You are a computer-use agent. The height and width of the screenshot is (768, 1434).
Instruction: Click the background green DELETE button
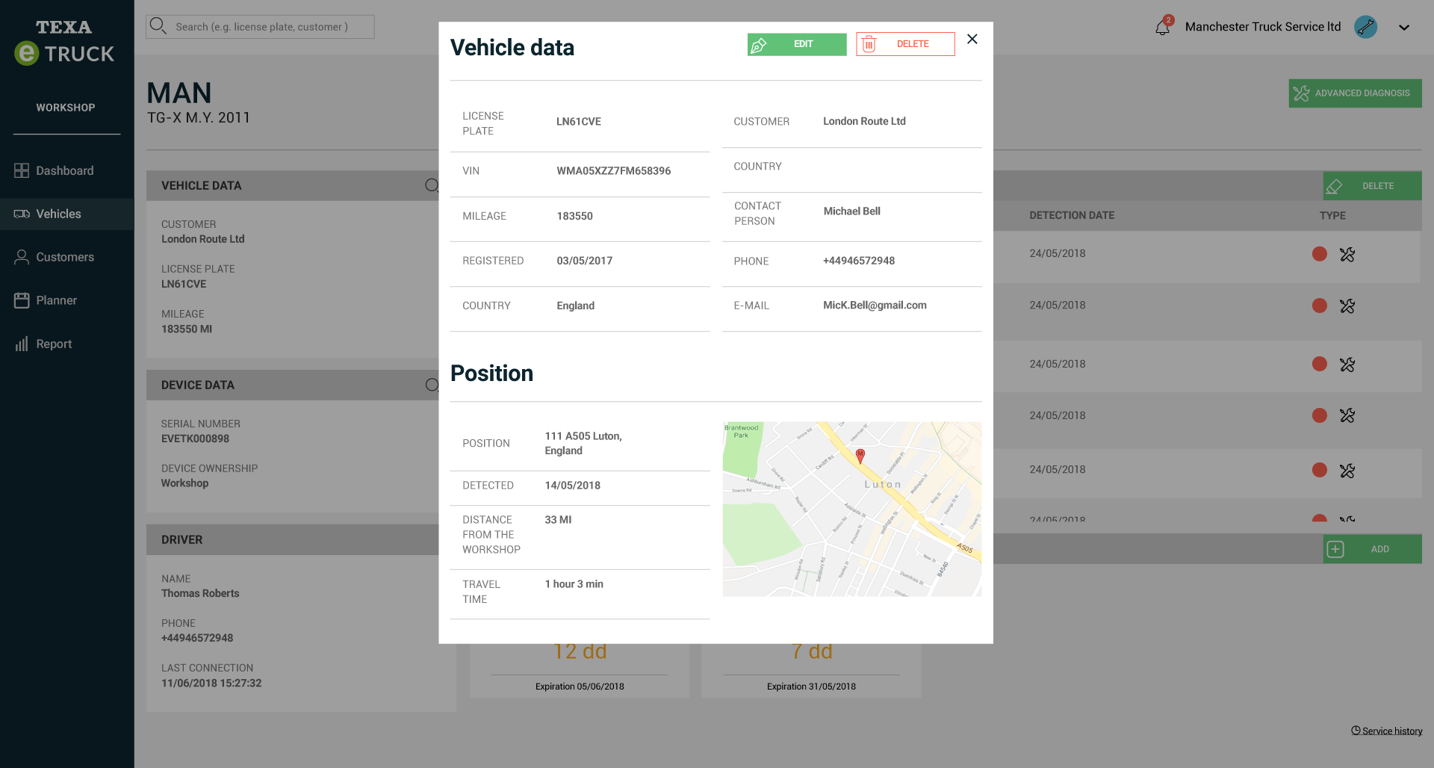[1372, 186]
